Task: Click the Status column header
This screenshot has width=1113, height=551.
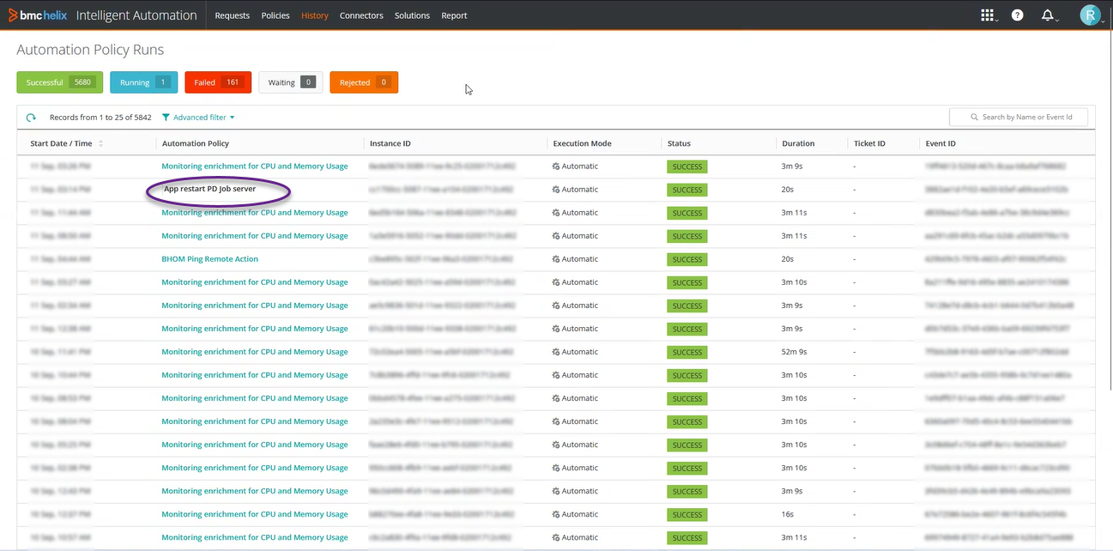Action: (x=679, y=143)
